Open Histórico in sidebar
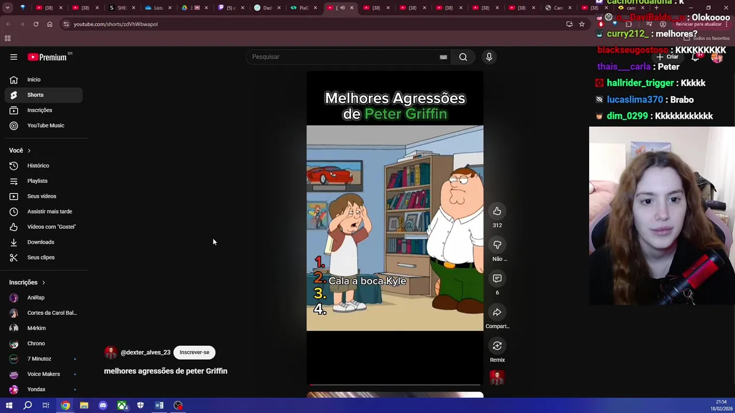 coord(44,166)
